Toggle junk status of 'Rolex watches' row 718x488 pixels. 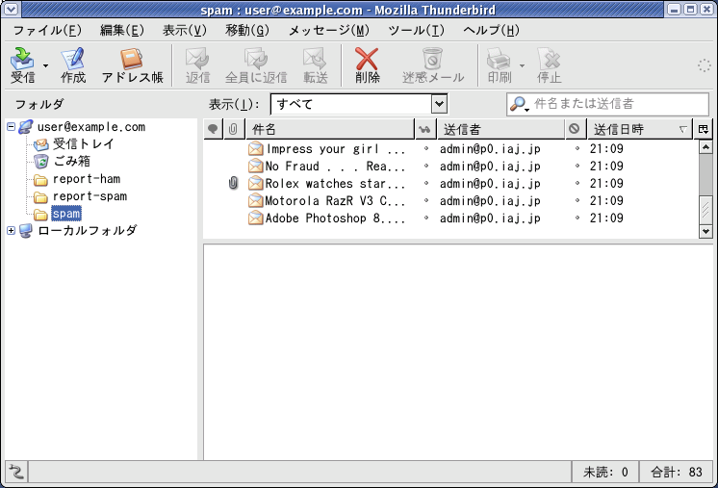tap(577, 183)
